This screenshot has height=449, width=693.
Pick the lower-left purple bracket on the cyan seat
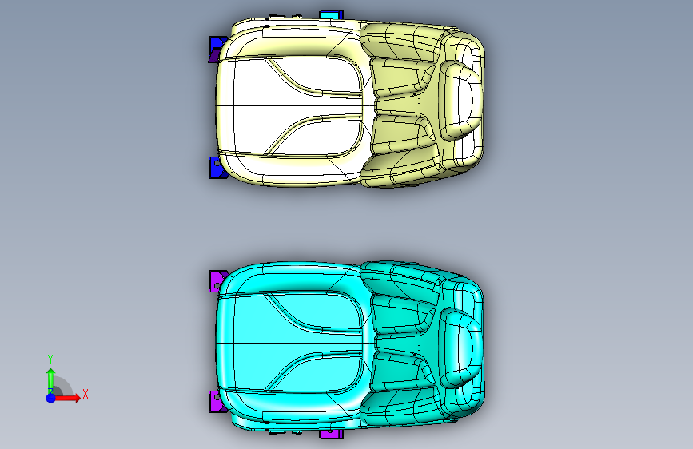coord(216,401)
